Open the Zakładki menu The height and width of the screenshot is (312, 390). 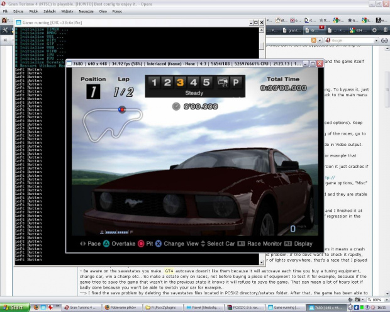[50, 11]
